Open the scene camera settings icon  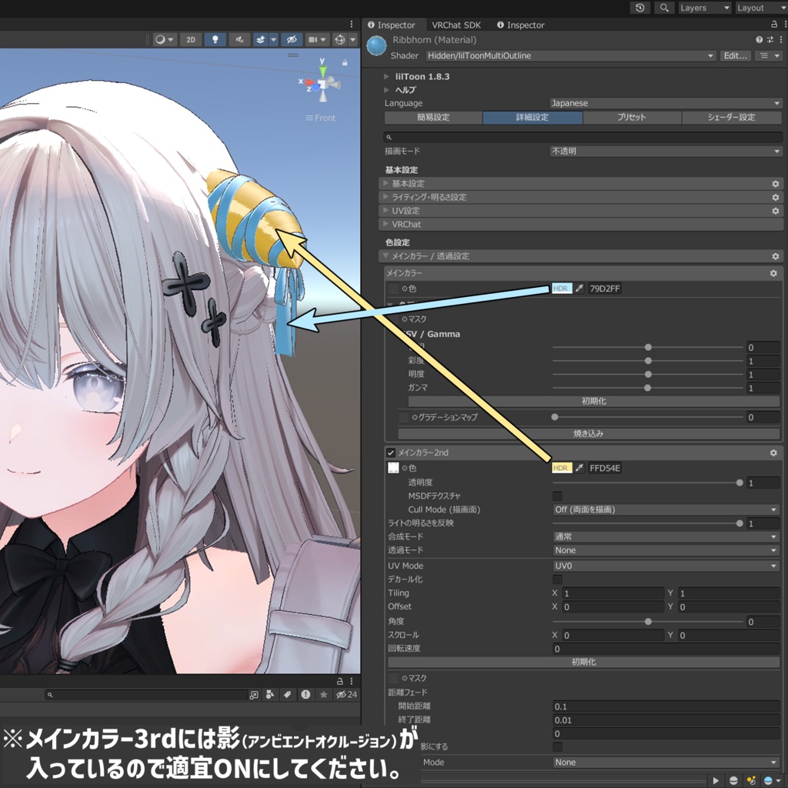pyautogui.click(x=312, y=40)
